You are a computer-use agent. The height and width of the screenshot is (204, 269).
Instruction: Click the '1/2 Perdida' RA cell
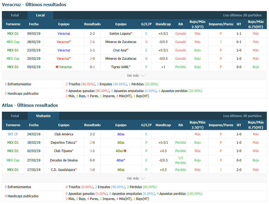tap(181, 160)
